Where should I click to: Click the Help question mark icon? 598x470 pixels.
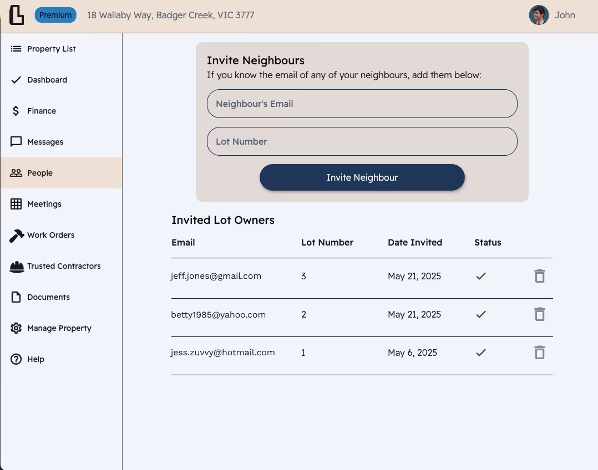click(x=16, y=359)
